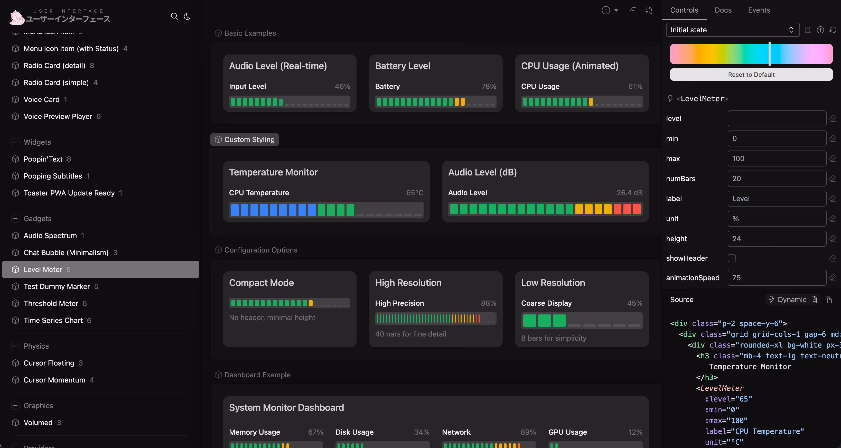
Task: Click inside the numBars input field
Action: [777, 178]
